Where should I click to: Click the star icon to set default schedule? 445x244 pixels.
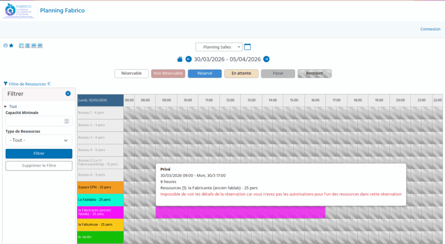click(x=11, y=46)
